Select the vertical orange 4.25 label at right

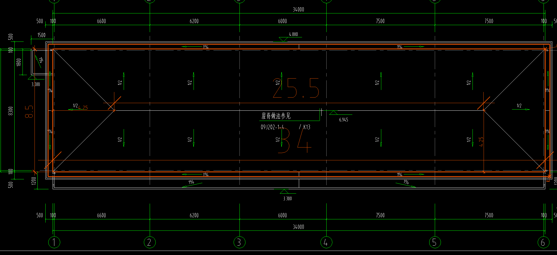tap(481, 142)
